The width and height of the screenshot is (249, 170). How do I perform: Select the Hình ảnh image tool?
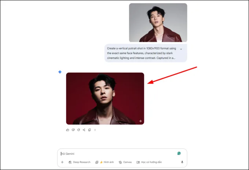pyautogui.click(x=104, y=162)
